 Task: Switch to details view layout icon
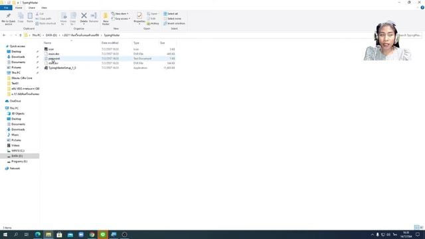click(416, 228)
